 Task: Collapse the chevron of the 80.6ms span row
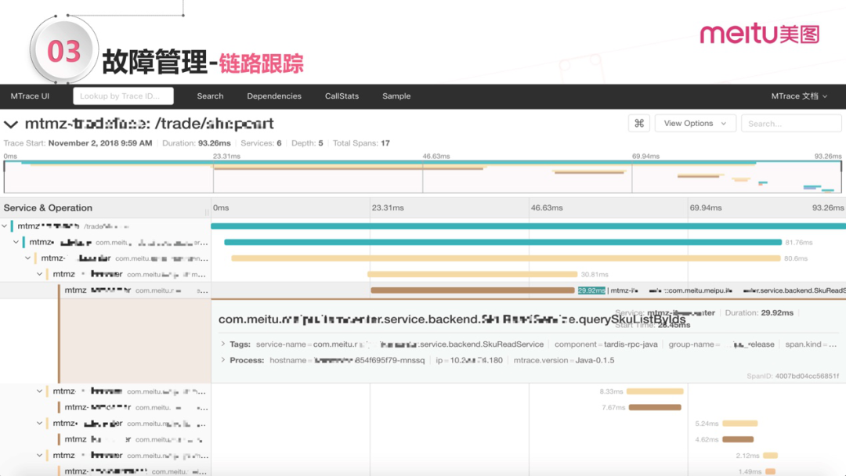point(27,258)
